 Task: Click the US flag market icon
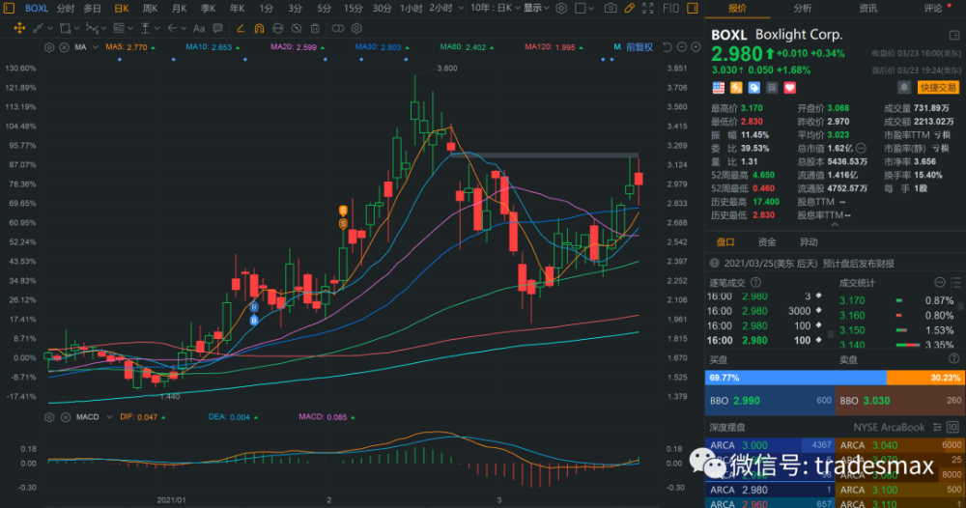tap(719, 88)
